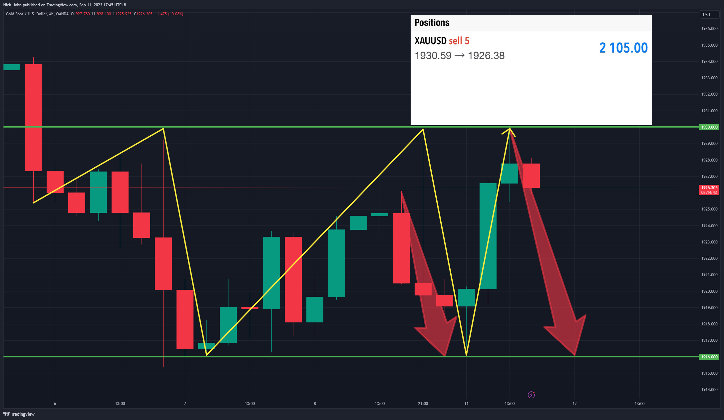Click the date label 6 on time axis
The width and height of the screenshot is (724, 420).
pos(55,404)
